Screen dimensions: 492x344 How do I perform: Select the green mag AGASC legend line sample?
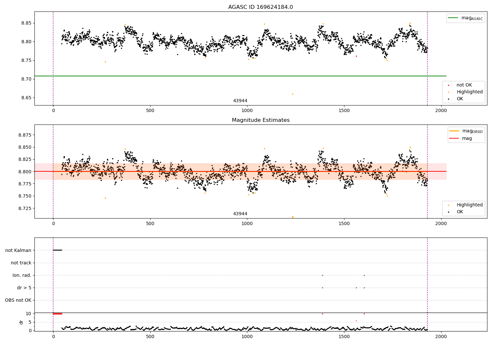tap(453, 18)
